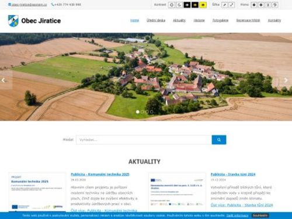
Task: Click the third Písmo font style icon
Action: pos(268,5)
